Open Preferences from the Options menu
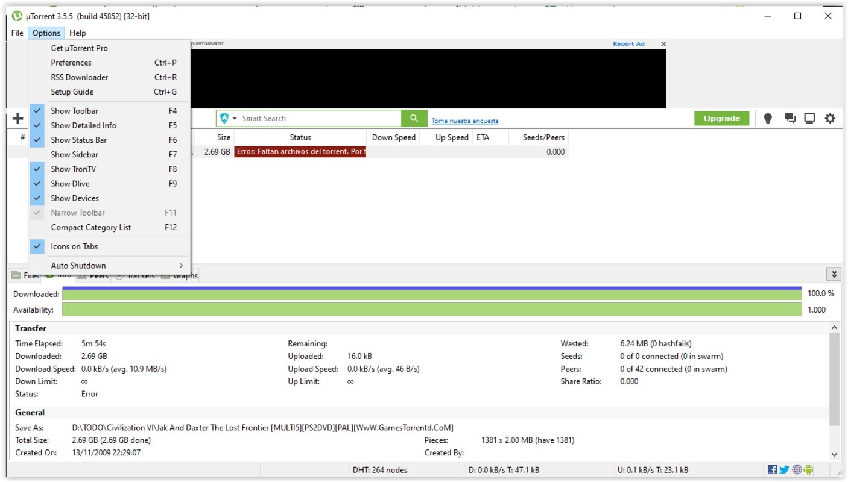Viewport: 848px width, 482px height. [x=71, y=63]
